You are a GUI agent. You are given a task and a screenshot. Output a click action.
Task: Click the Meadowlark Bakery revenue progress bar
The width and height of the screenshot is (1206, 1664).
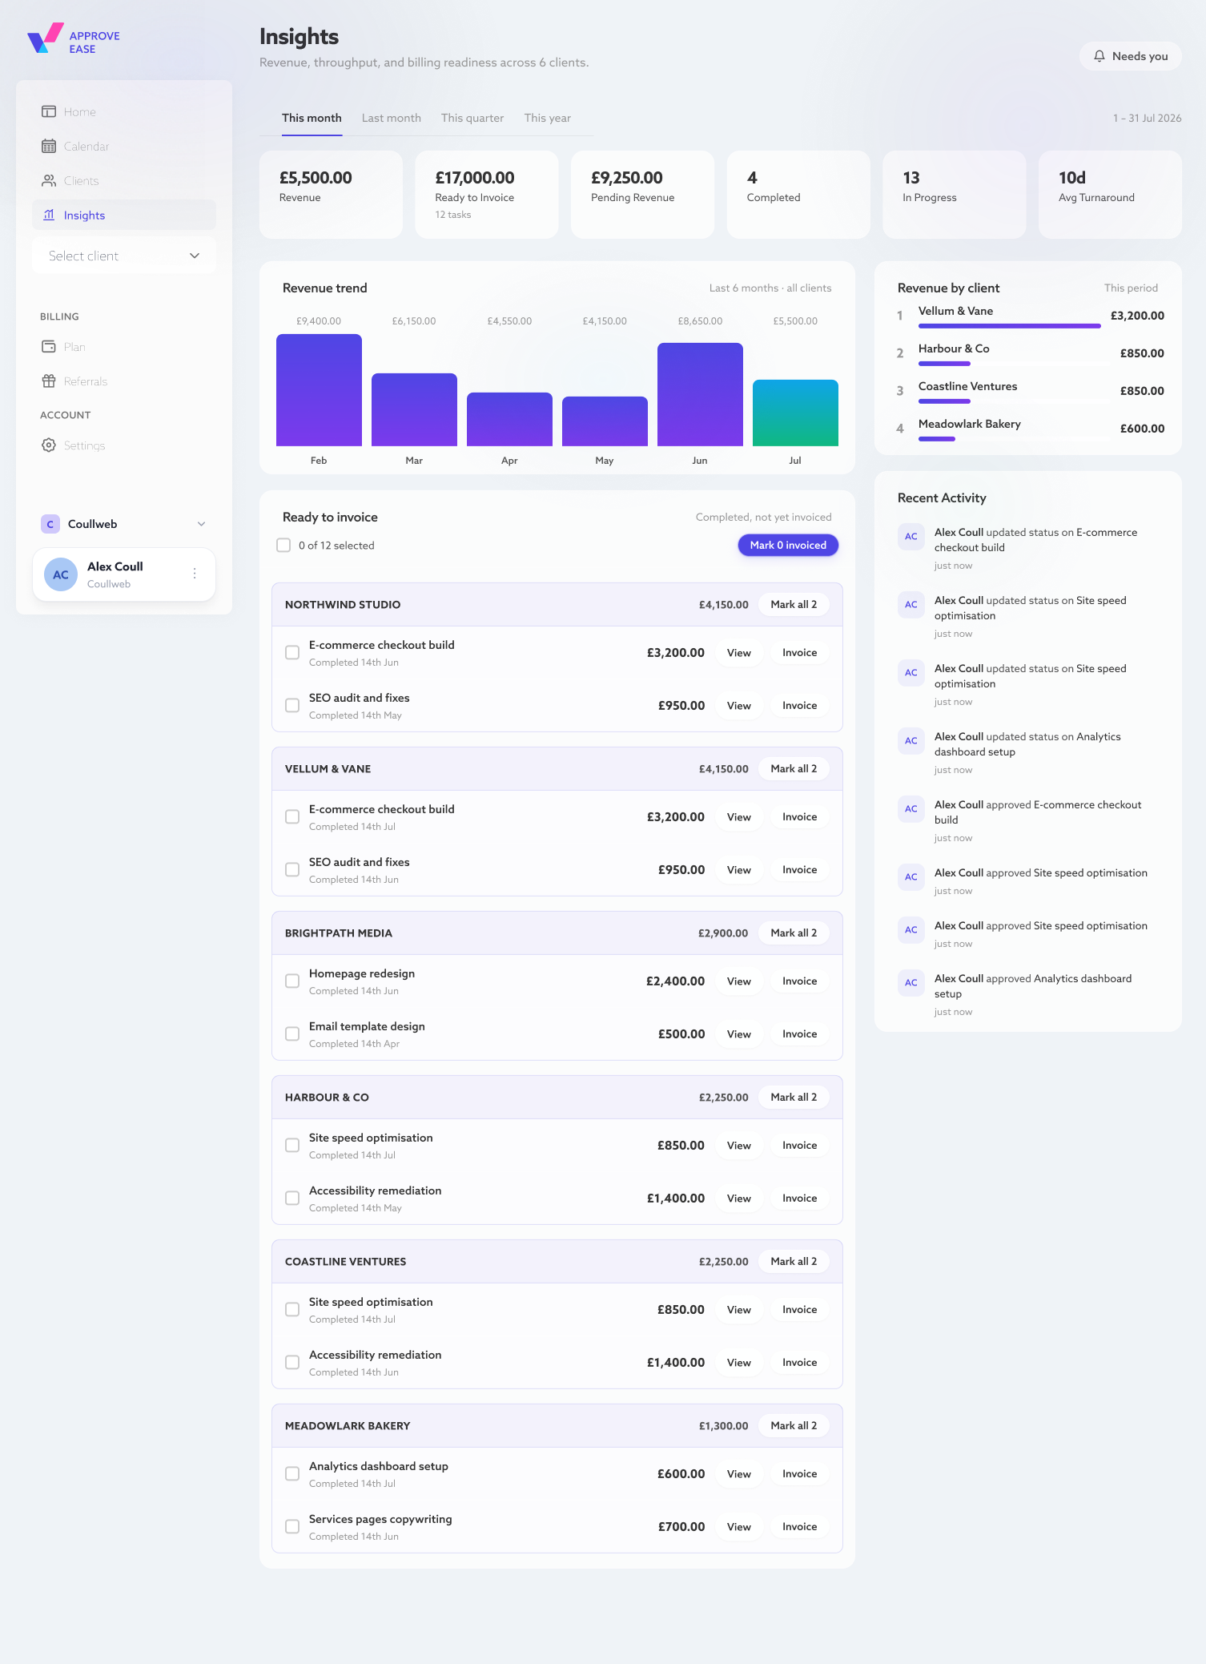(937, 439)
